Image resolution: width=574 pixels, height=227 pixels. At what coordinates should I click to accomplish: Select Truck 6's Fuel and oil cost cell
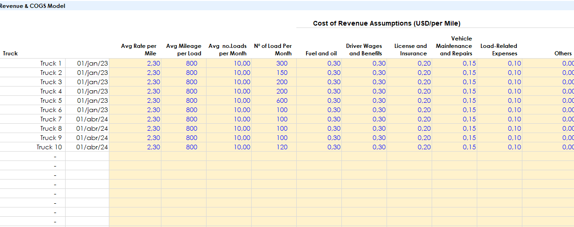click(x=334, y=110)
